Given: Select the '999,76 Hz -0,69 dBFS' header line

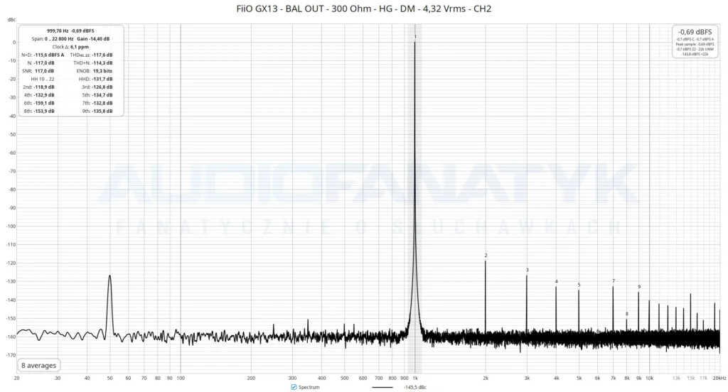Looking at the screenshot, I should [70, 31].
